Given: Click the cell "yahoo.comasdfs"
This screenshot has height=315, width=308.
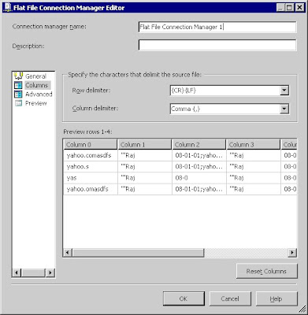Looking at the screenshot, I should (x=91, y=155).
